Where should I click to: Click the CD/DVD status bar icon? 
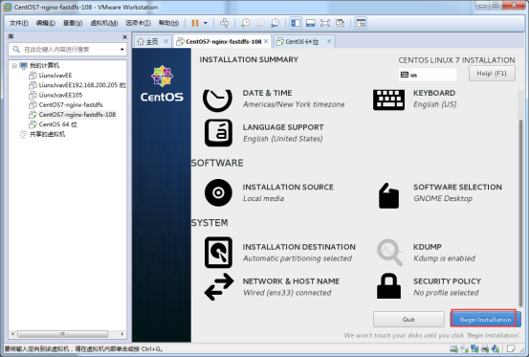pos(465,348)
